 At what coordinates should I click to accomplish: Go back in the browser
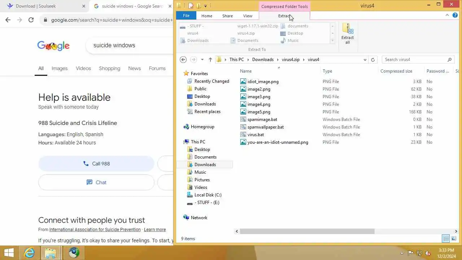(8, 20)
